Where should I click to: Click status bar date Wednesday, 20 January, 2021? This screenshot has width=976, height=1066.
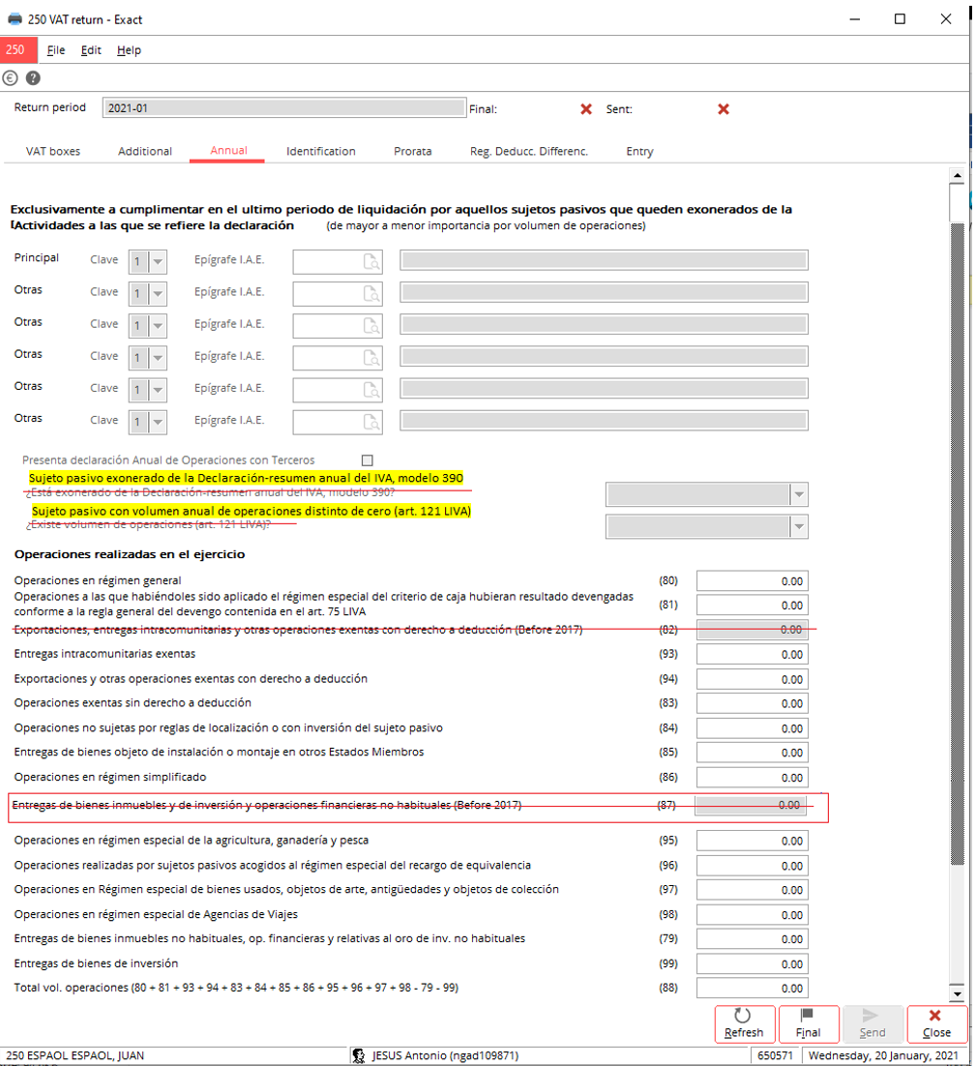pos(883,1055)
